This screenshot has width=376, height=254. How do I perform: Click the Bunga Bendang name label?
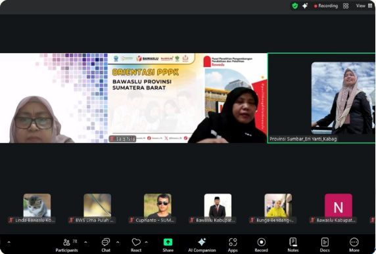click(275, 221)
